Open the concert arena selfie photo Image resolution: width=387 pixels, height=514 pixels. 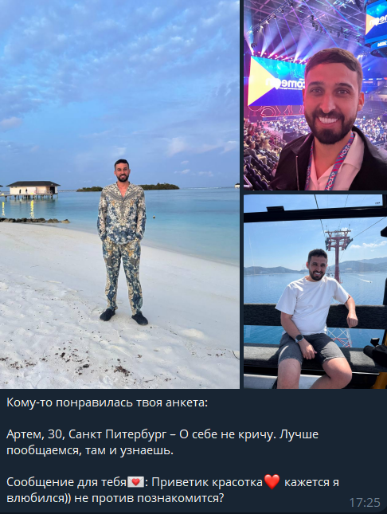point(315,95)
